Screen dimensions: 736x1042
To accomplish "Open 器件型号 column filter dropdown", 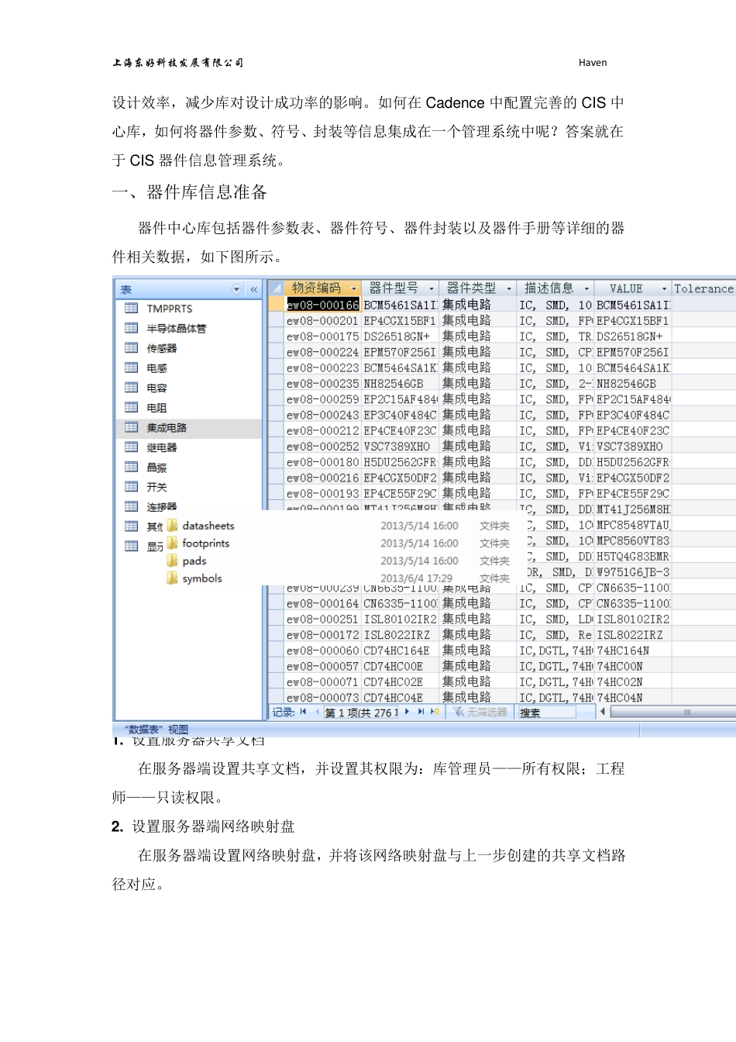I will 432,288.
